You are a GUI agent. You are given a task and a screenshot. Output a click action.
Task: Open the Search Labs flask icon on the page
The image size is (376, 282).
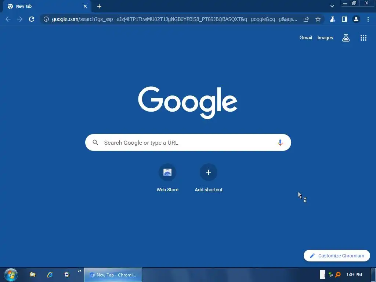coord(346,38)
